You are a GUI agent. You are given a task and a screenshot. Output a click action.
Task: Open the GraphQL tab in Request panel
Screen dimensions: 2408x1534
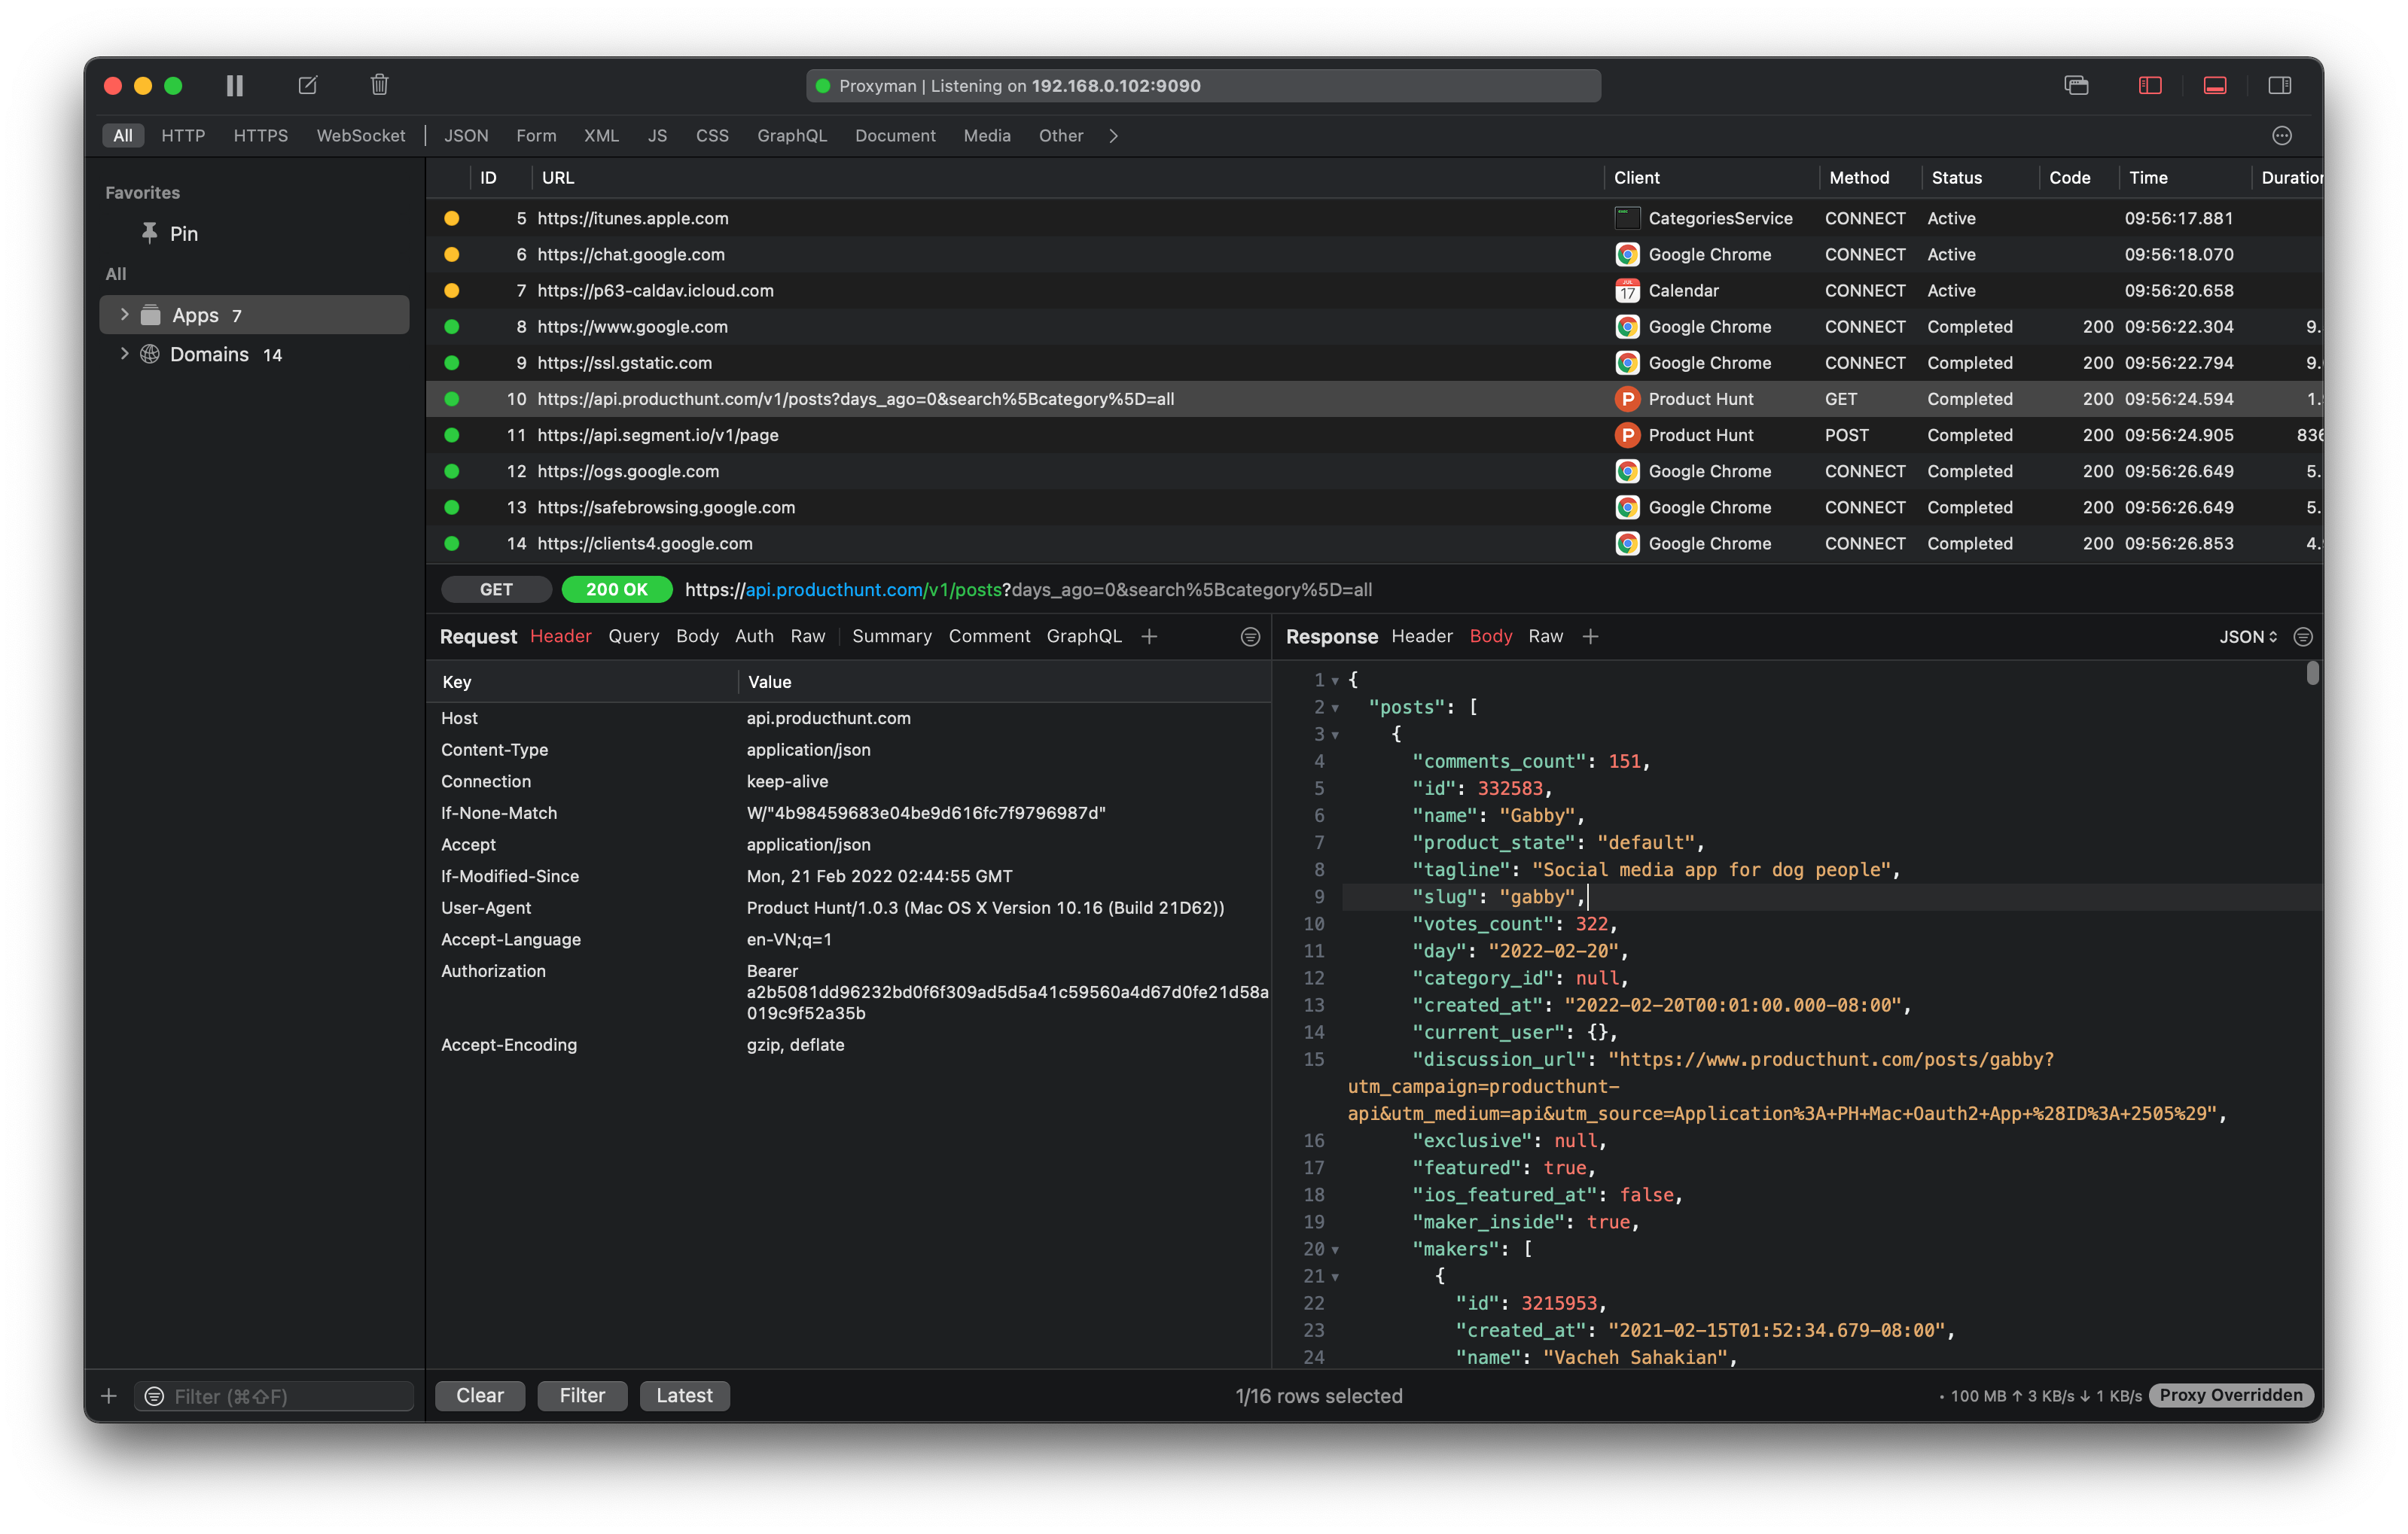(x=1084, y=635)
